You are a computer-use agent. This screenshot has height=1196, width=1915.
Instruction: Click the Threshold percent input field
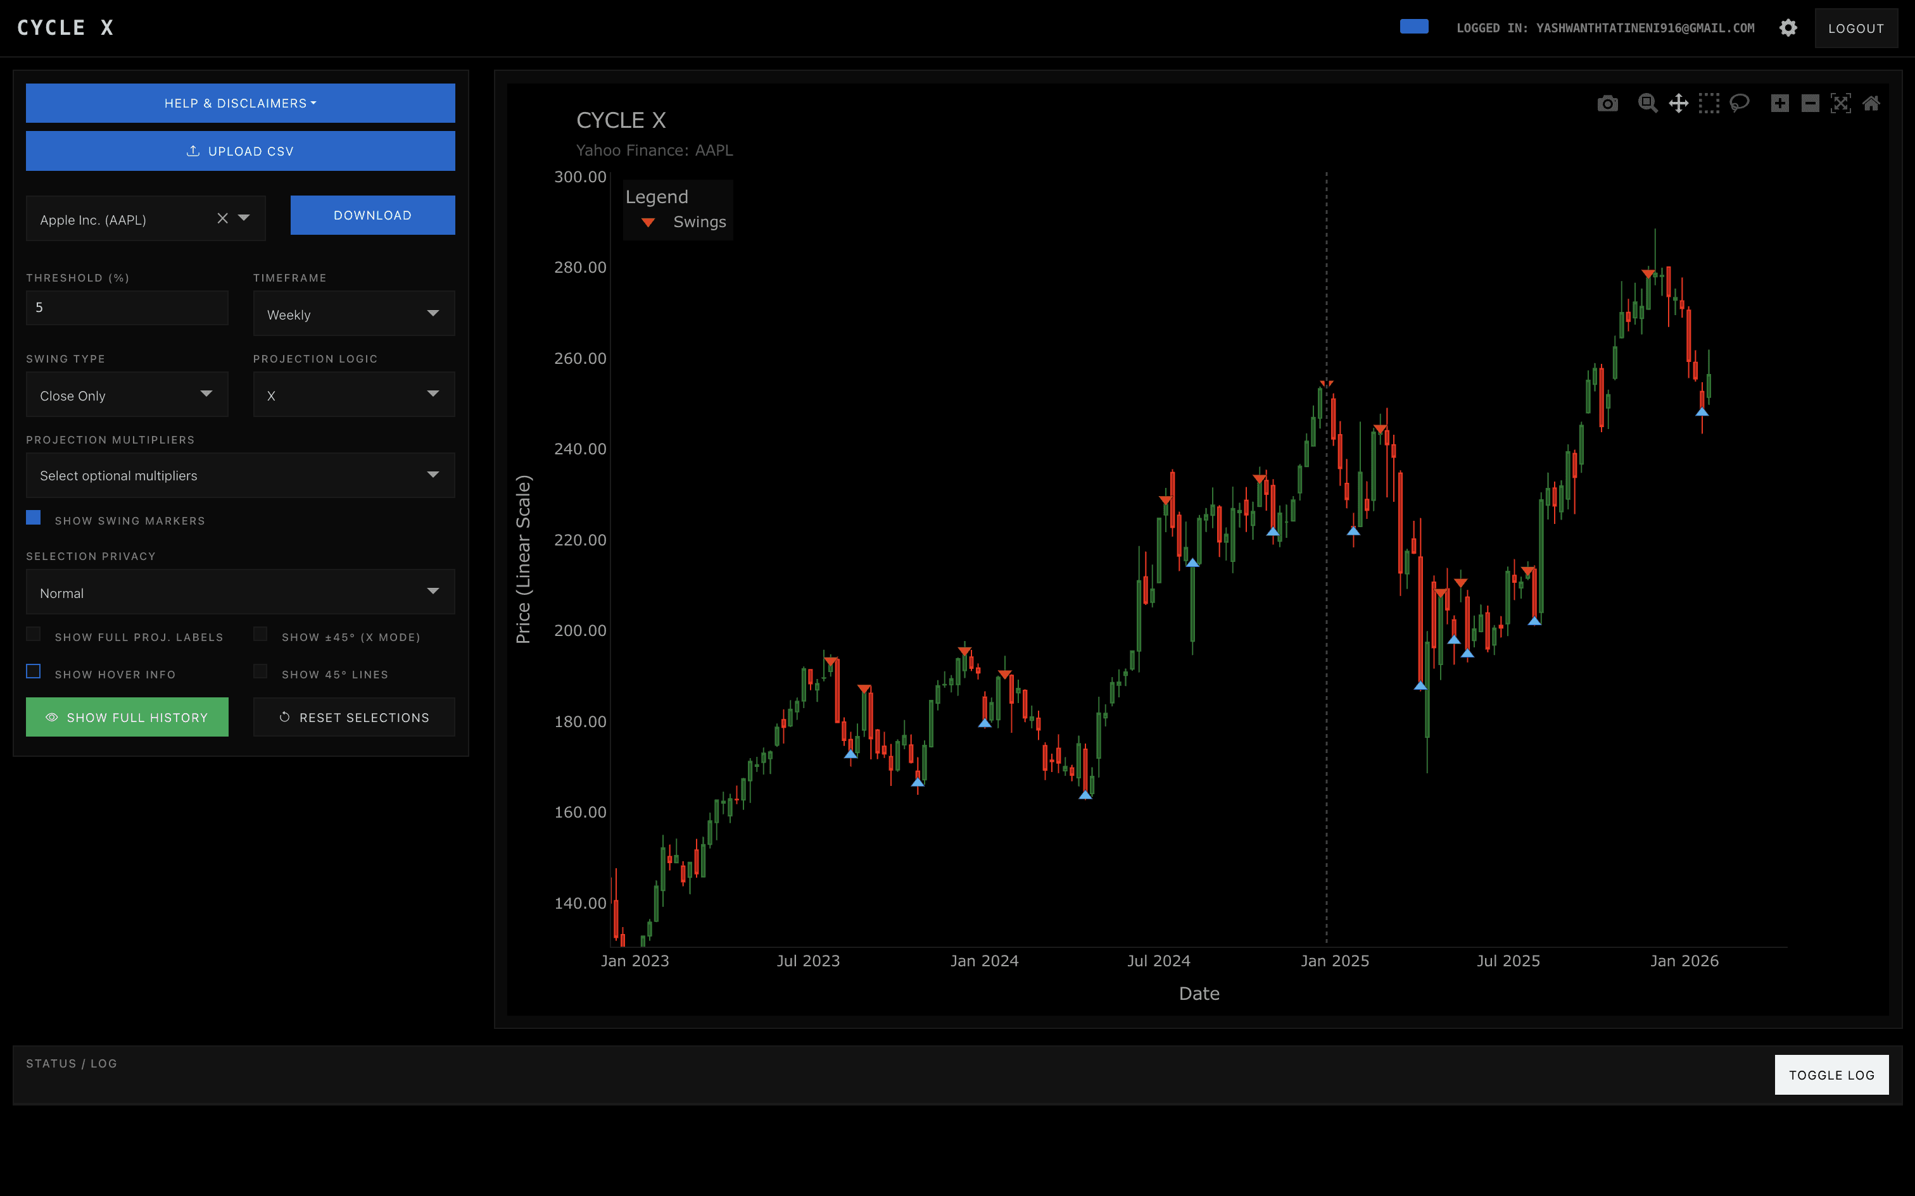pos(127,308)
